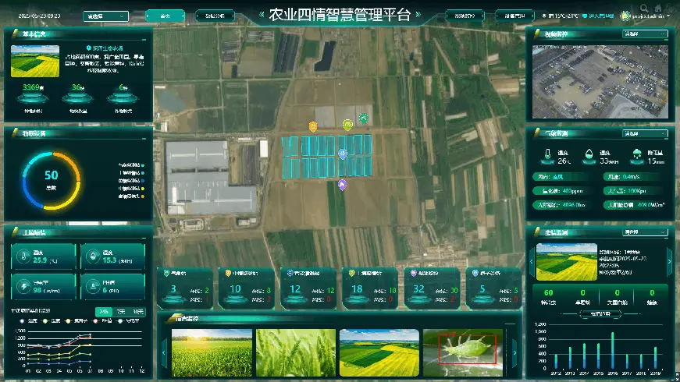Viewport: 680px width, 382px height.
Task: Show next crop monitoring images
Action: pos(514,352)
